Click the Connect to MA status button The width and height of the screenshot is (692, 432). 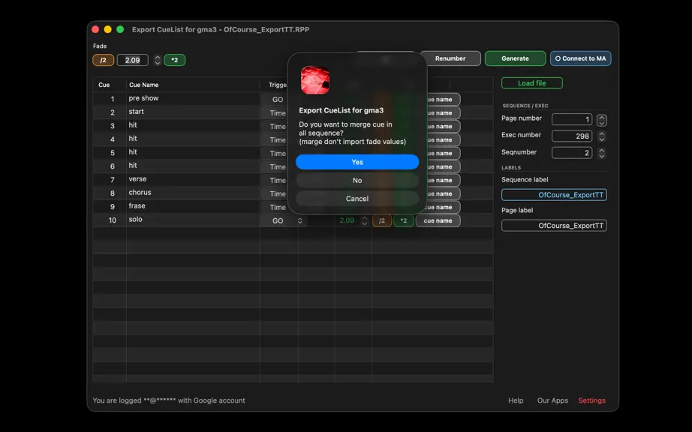tap(580, 58)
